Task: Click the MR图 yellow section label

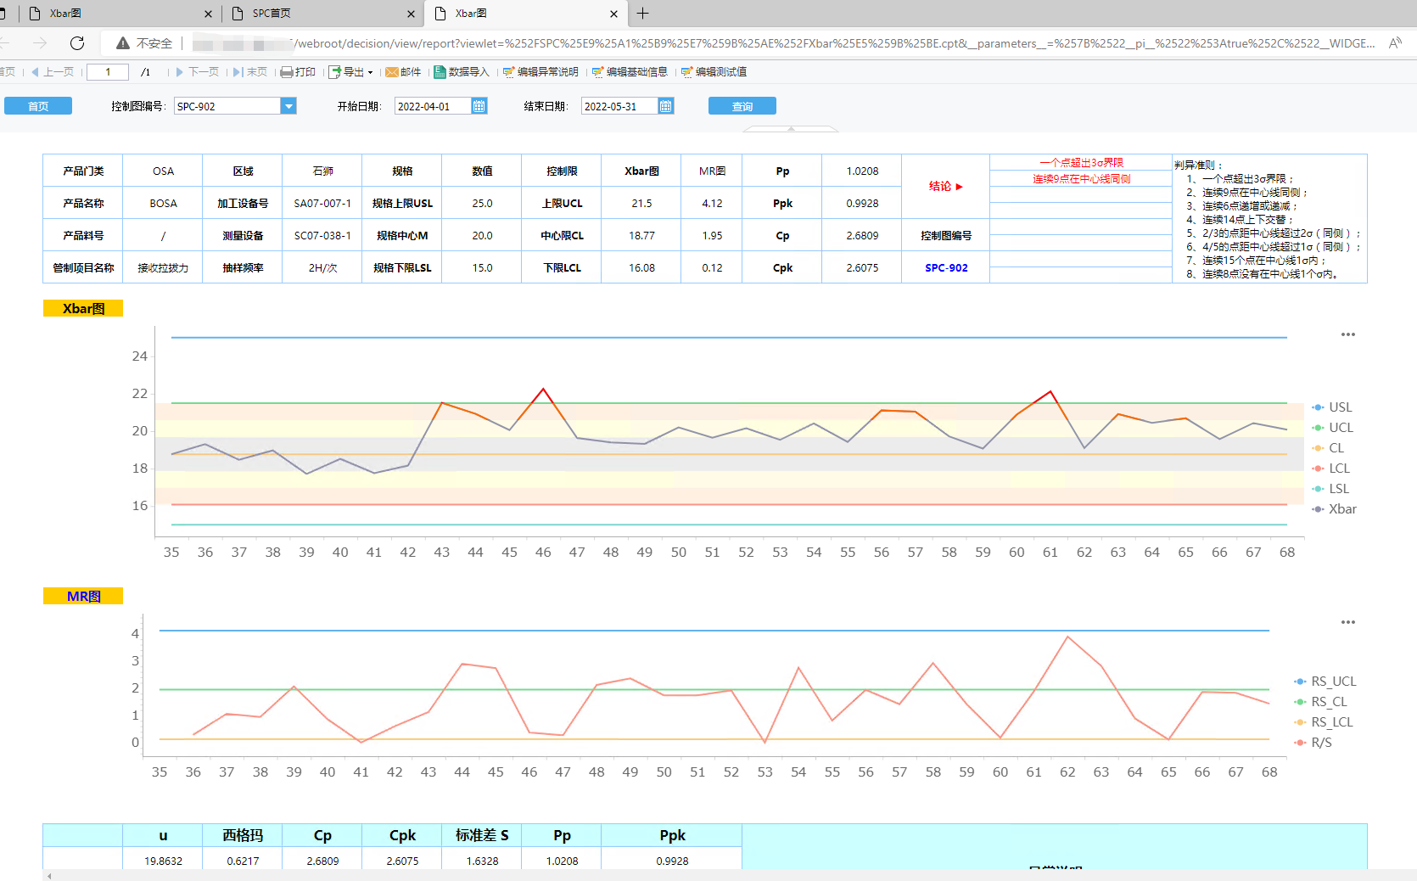Action: pyautogui.click(x=83, y=596)
